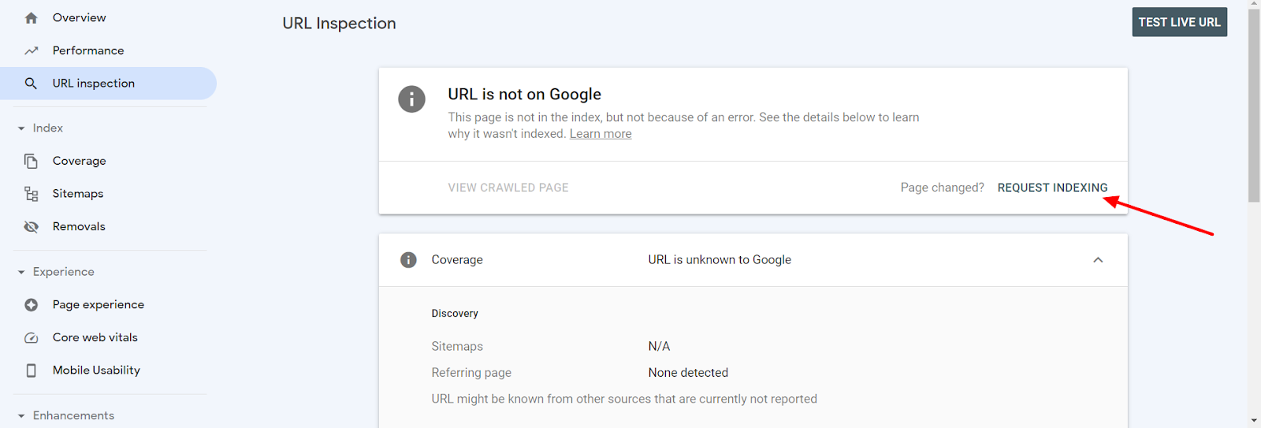Collapse the Enhancements section arrow
The width and height of the screenshot is (1261, 428).
click(x=21, y=416)
